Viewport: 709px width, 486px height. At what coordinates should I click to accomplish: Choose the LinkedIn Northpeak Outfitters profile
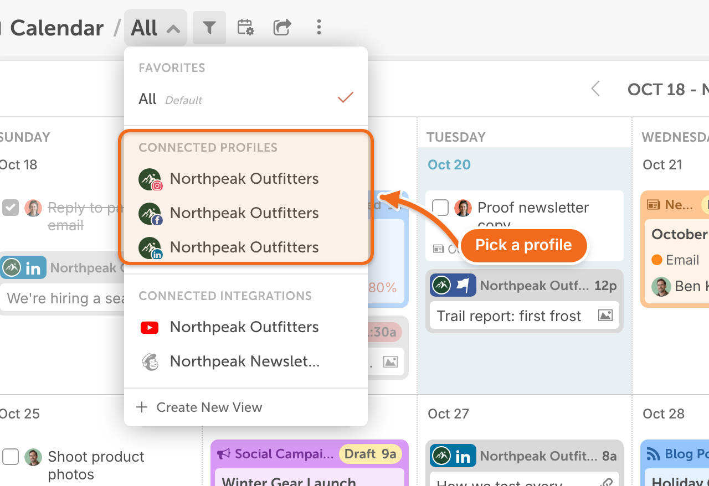pyautogui.click(x=246, y=247)
